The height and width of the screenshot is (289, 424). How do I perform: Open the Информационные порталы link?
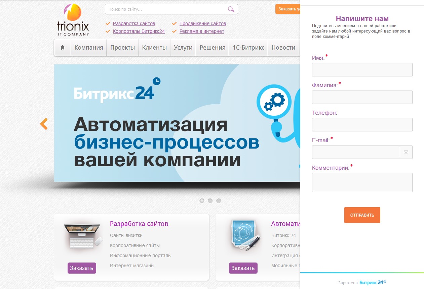click(141, 255)
